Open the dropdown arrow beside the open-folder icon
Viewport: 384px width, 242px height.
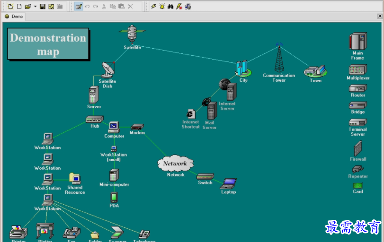tap(35, 7)
